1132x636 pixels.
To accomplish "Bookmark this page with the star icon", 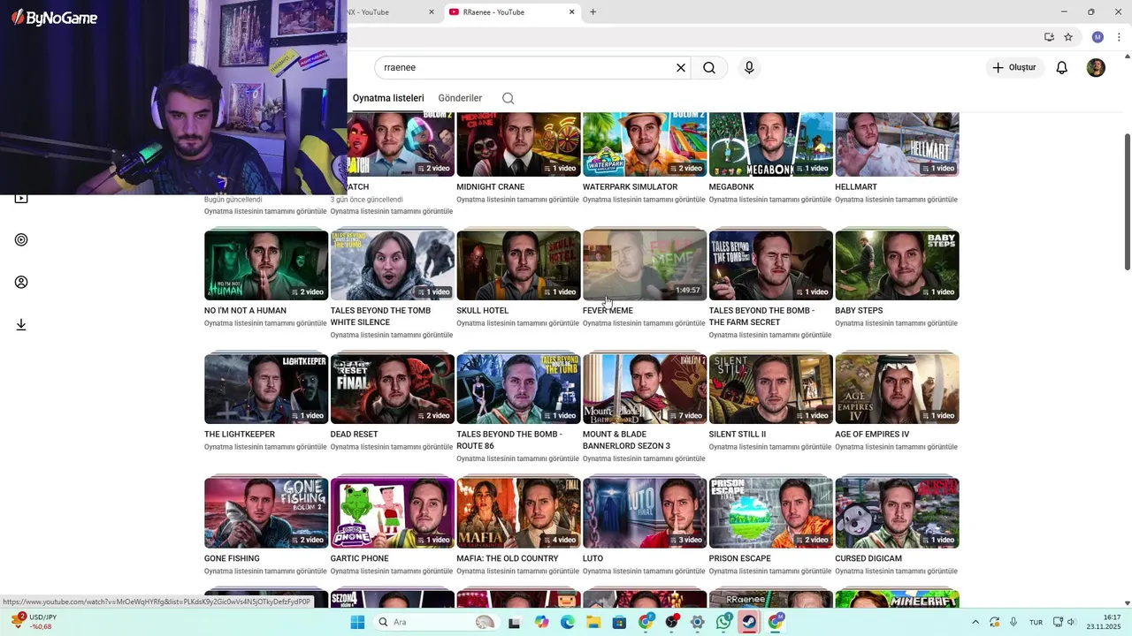I will coord(1068,37).
